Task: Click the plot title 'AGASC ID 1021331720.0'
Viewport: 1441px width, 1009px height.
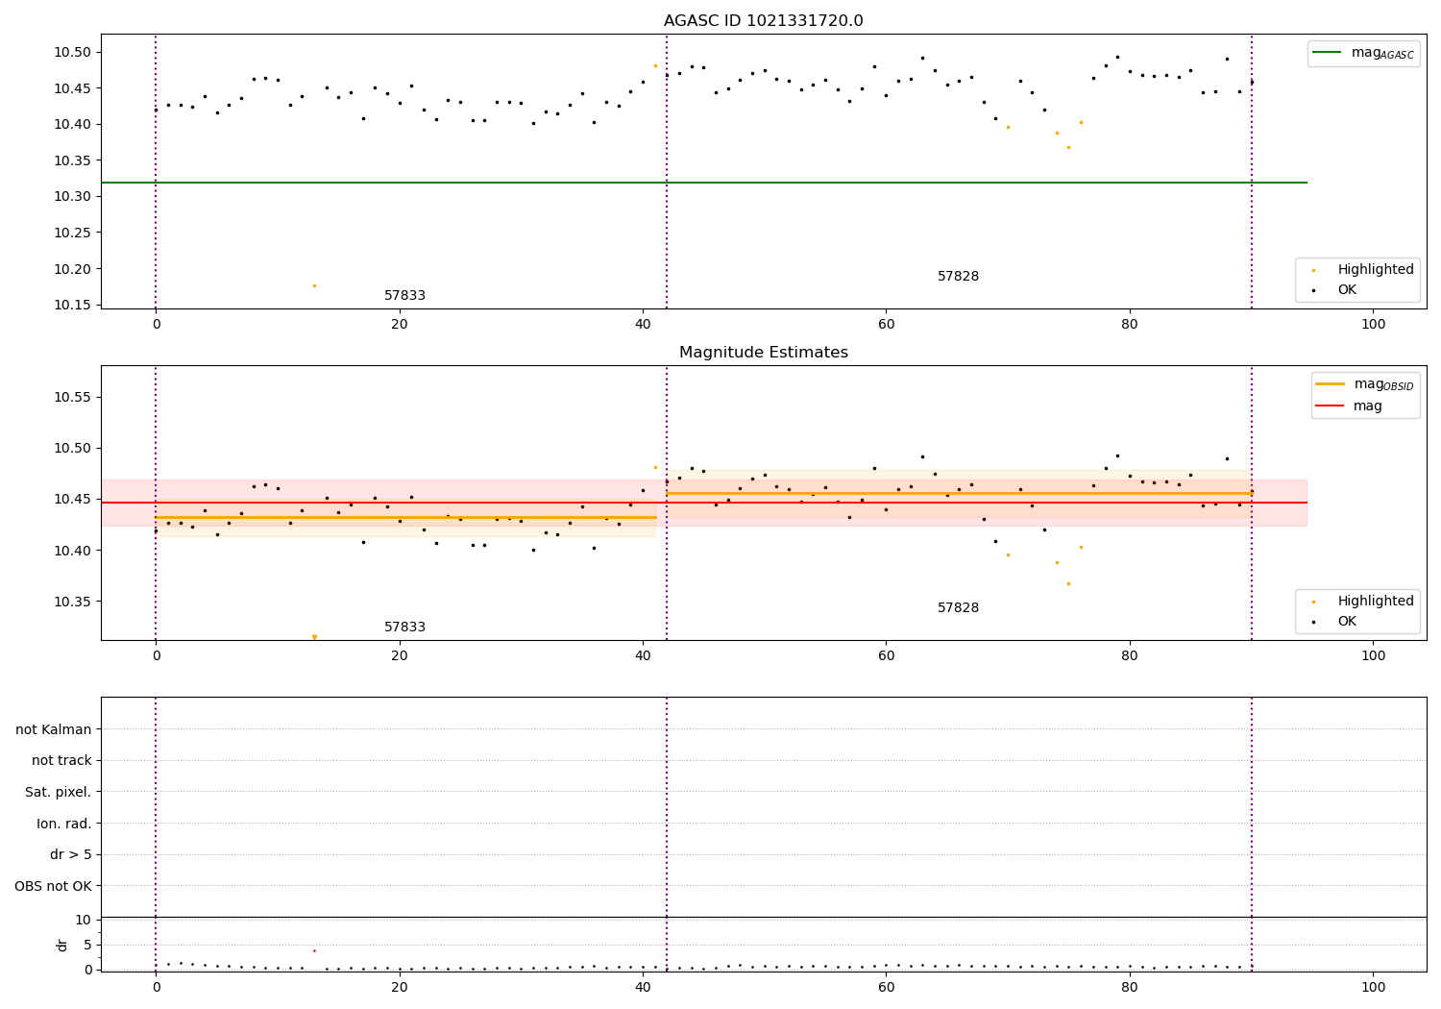Action: click(x=763, y=21)
